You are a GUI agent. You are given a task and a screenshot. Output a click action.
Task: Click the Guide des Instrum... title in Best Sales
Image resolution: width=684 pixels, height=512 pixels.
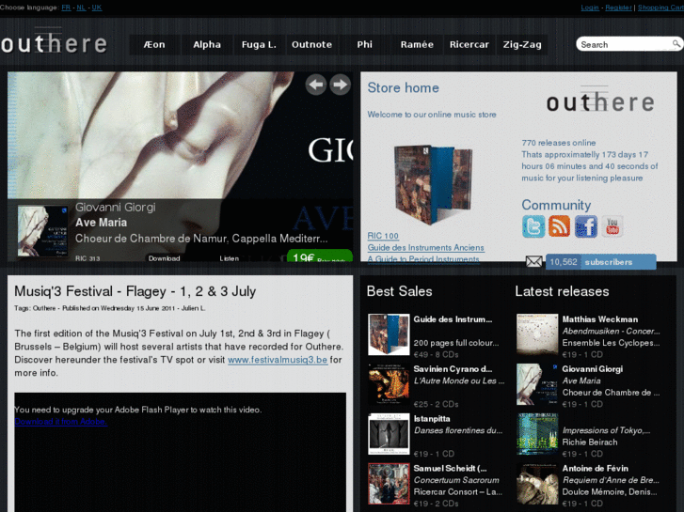point(453,319)
